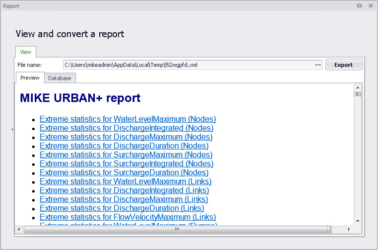Image resolution: width=378 pixels, height=250 pixels.
Task: Click the vertical scrollbar thumb
Action: (x=358, y=94)
